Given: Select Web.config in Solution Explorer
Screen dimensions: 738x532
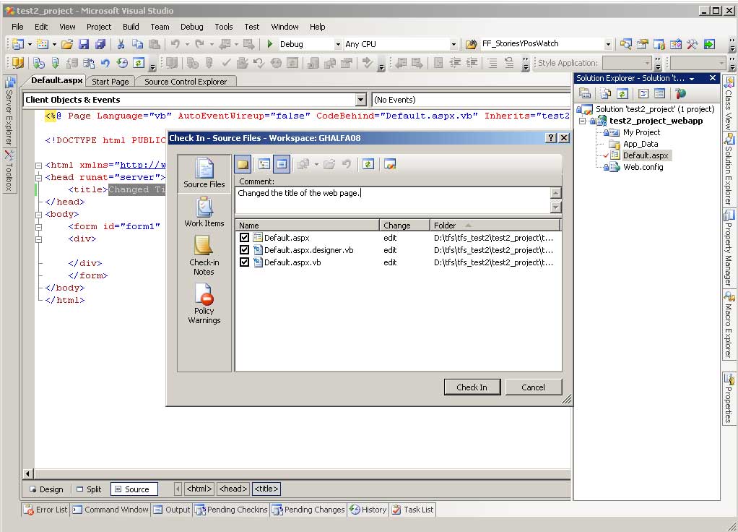Looking at the screenshot, I should click(643, 167).
